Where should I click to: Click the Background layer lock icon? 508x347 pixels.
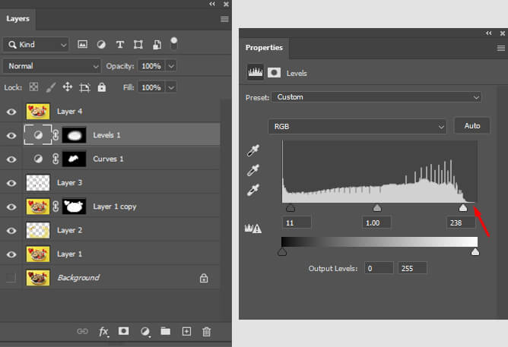click(x=204, y=278)
